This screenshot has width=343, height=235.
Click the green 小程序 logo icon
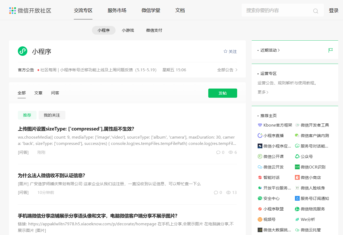point(23,51)
